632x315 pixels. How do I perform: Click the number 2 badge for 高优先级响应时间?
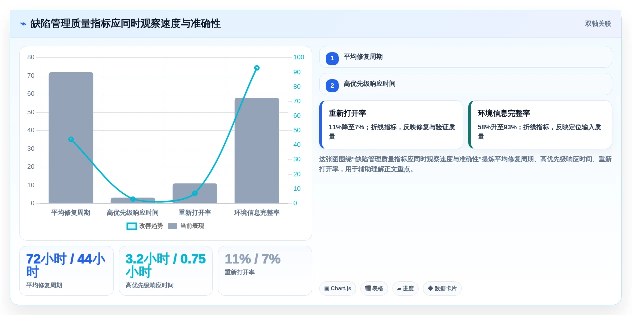[332, 85]
